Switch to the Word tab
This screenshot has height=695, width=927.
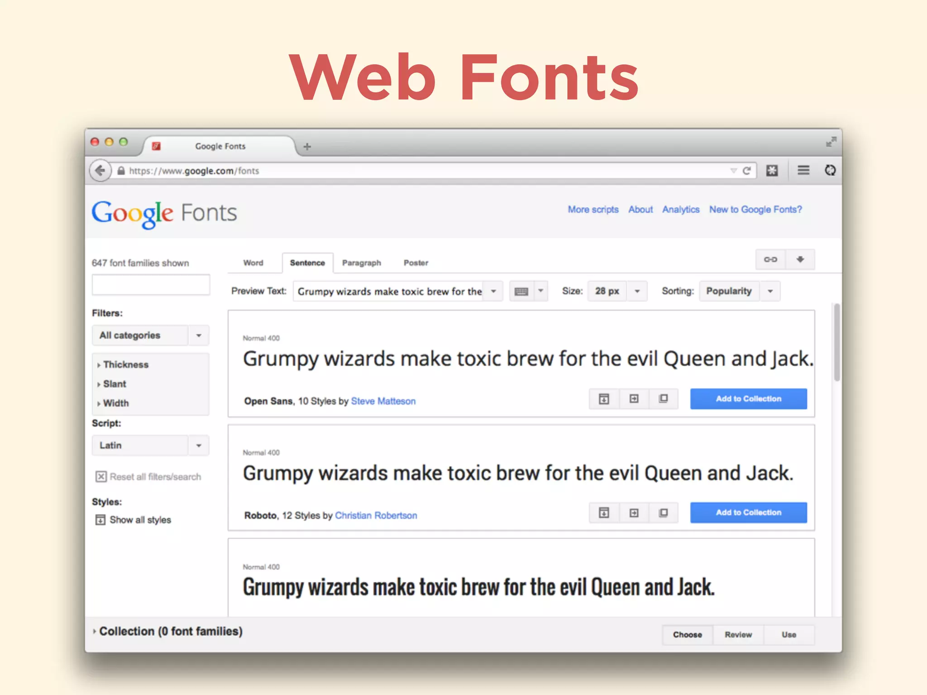(x=253, y=263)
